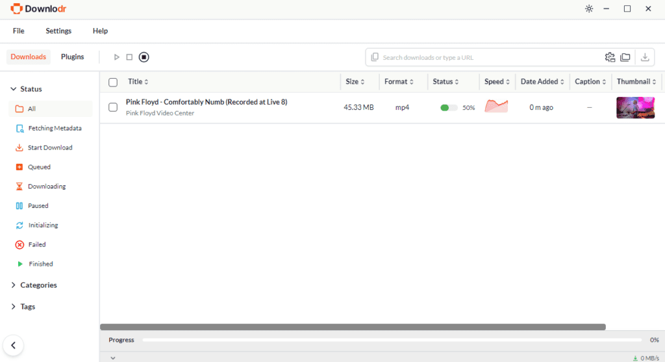Filter by Queued label
The width and height of the screenshot is (665, 362).
[39, 167]
